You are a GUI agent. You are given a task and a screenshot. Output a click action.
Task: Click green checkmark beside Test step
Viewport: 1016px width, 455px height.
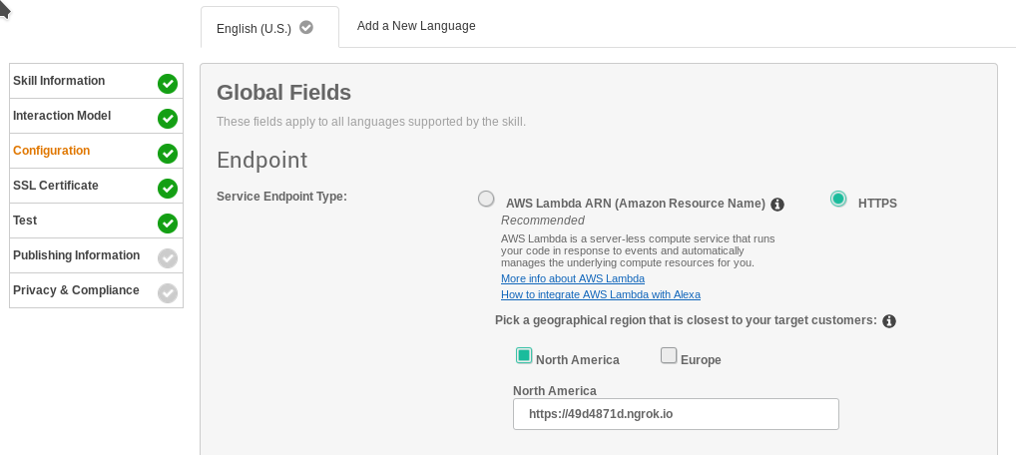coord(168,224)
